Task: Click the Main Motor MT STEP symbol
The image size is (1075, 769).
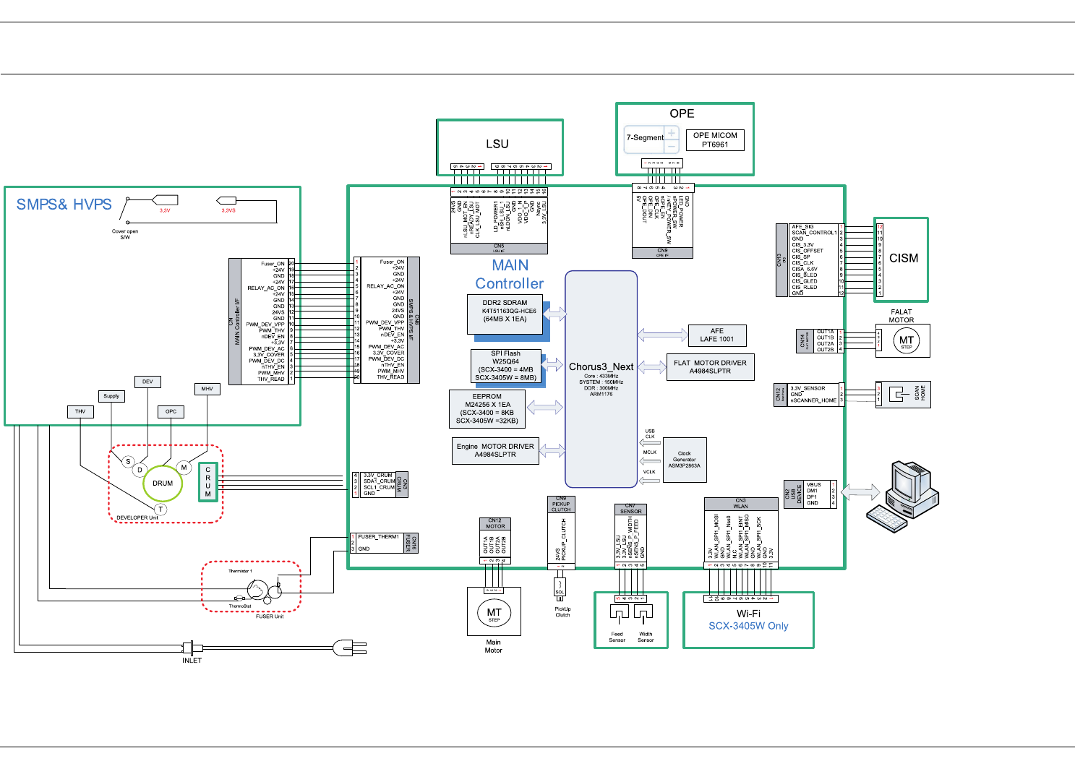Action: (x=494, y=614)
